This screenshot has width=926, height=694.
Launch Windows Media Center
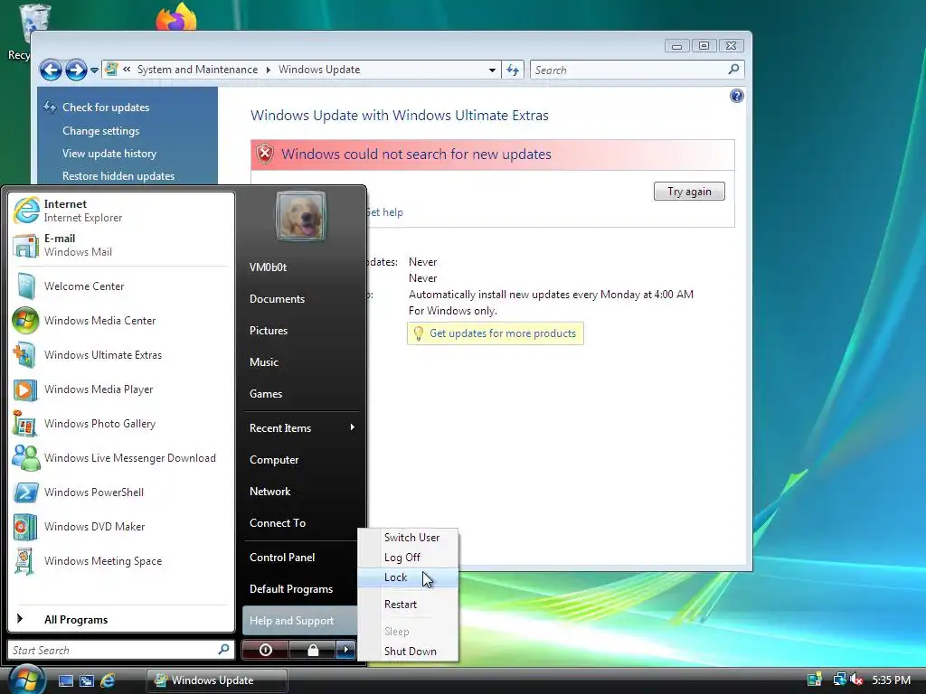(x=121, y=321)
